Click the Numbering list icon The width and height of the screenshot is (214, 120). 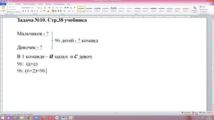(57, 8)
